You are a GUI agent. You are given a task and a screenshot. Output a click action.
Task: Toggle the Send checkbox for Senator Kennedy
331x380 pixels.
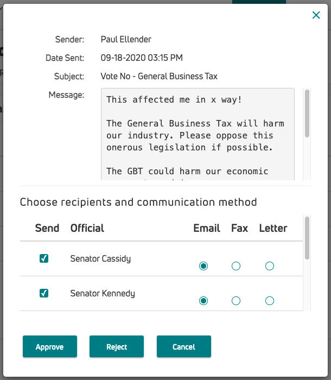point(44,293)
